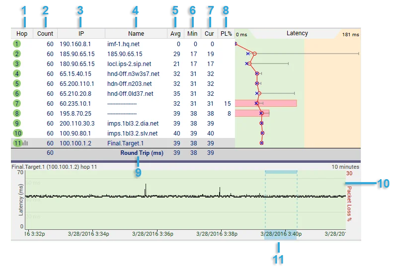Sort by the PL% column header
This screenshot has height=270, width=394.
pos(226,34)
